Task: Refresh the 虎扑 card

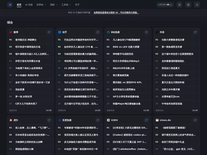Action: click(49, 120)
